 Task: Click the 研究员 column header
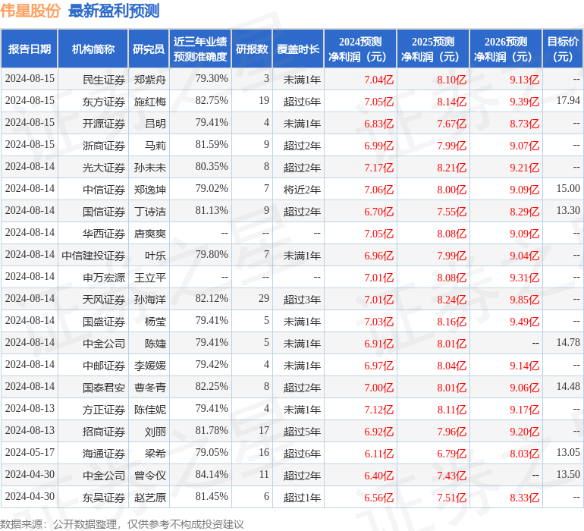[x=149, y=49]
